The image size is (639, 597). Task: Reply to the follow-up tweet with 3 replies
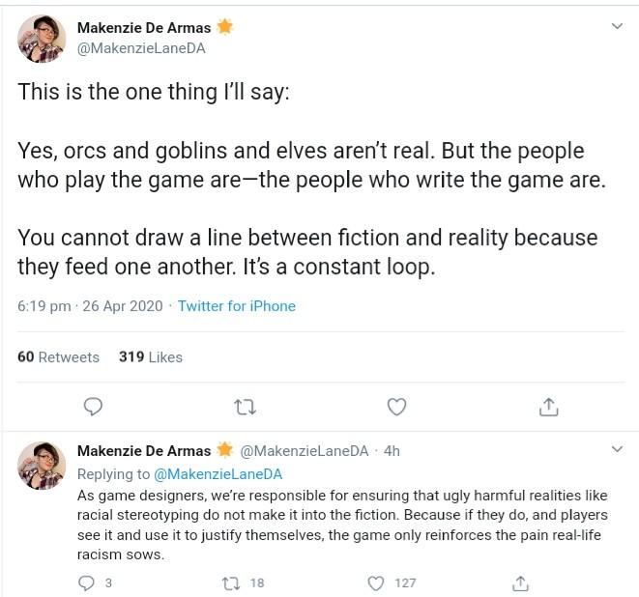[87, 583]
